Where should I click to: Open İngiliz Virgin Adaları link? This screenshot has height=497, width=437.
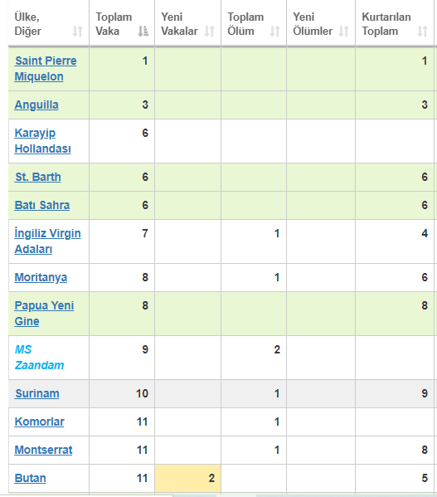(x=47, y=241)
